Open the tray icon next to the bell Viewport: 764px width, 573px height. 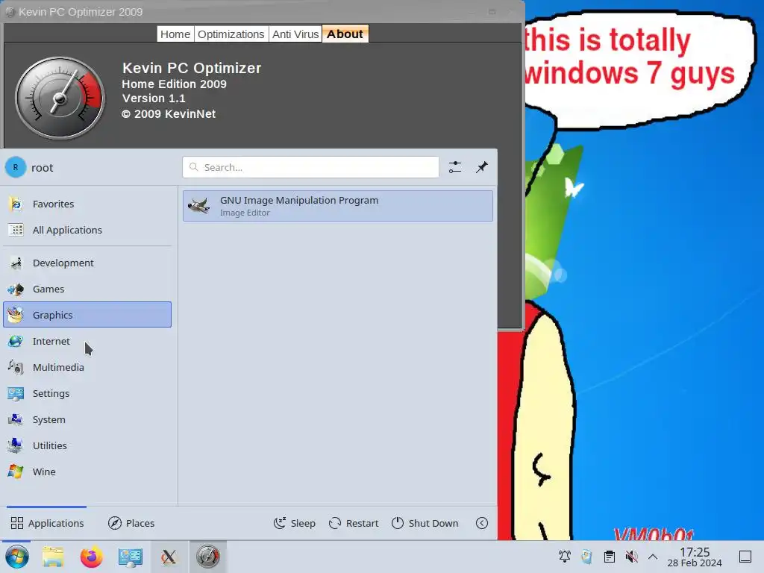click(587, 557)
